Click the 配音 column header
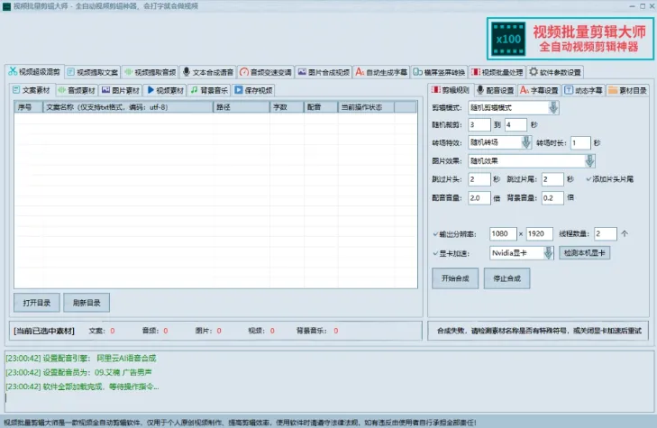The width and height of the screenshot is (657, 428). [321, 107]
